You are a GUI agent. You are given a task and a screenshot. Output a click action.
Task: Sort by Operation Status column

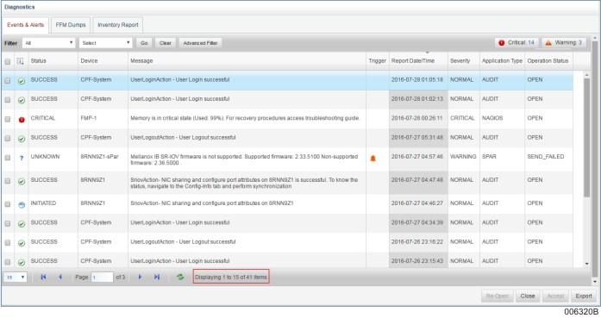[548, 61]
